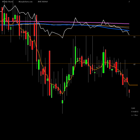Click the 'Weekly Charts' title text

8,2
